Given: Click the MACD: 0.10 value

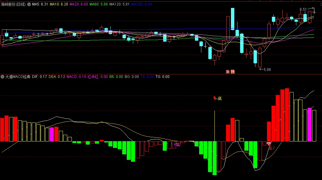Looking at the screenshot, I should coord(76,77).
